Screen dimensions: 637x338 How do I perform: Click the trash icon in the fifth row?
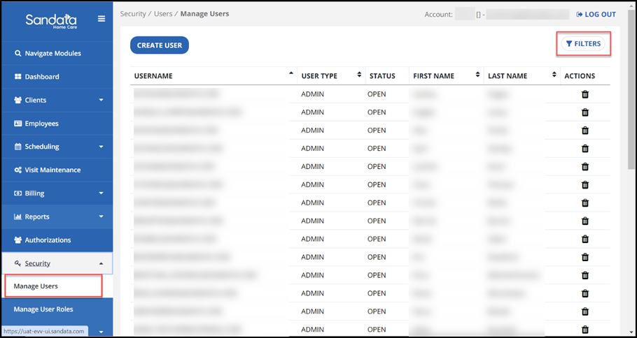[x=585, y=167]
